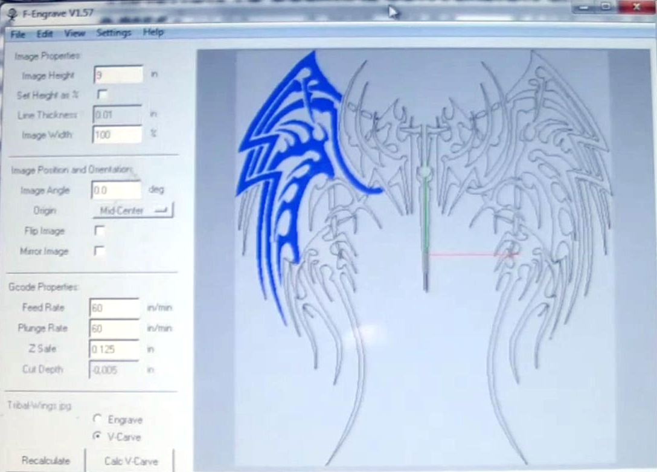This screenshot has width=657, height=472.
Task: Open the Help menu
Action: 153,32
